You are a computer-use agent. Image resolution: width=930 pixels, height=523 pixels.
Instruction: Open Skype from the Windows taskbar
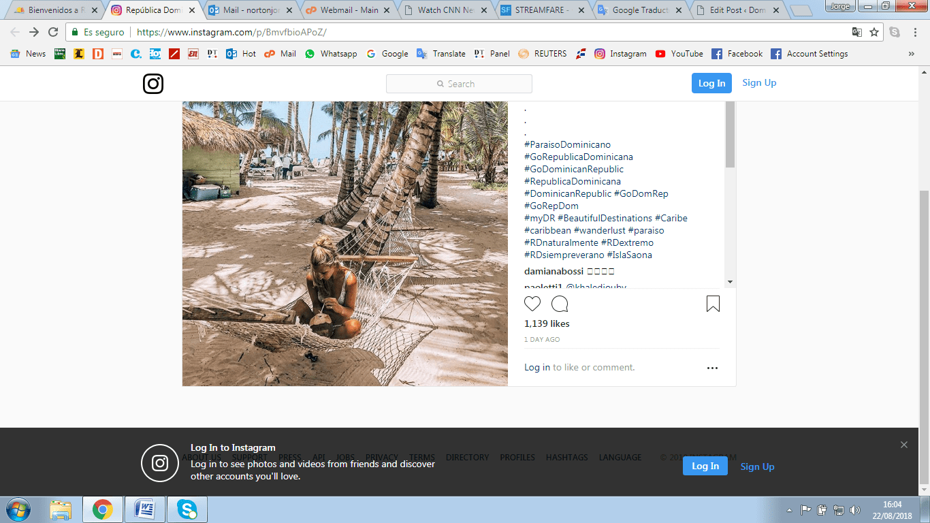click(187, 509)
